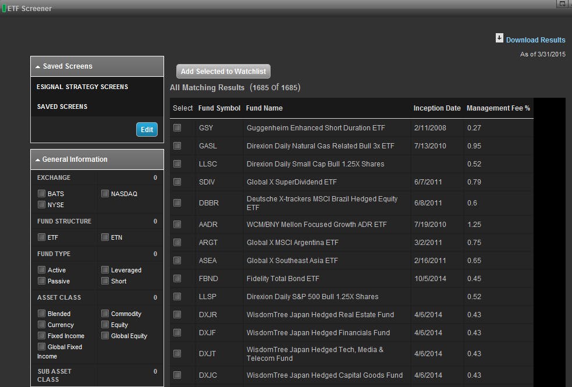Check the Commodity asset class box

coord(105,314)
